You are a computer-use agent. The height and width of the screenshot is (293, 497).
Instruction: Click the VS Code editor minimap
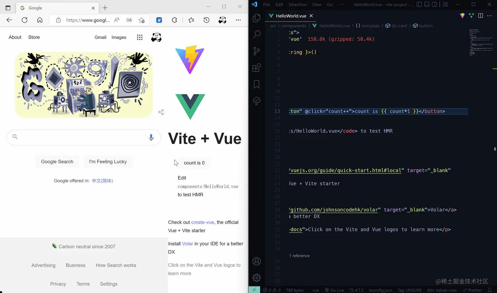point(480,43)
